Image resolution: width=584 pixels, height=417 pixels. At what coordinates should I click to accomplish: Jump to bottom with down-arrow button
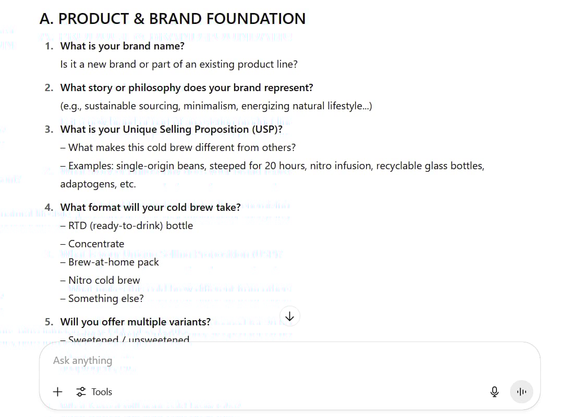(290, 316)
